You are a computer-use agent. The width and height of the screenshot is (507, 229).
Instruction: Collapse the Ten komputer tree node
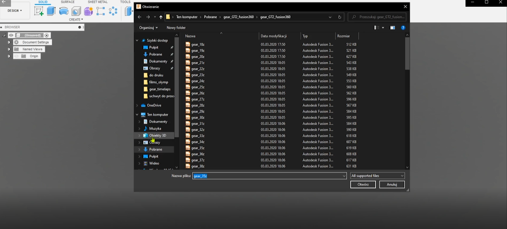point(137,115)
